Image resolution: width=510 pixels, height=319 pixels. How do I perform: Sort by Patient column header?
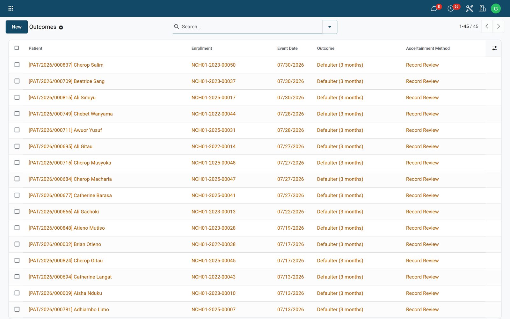(35, 48)
